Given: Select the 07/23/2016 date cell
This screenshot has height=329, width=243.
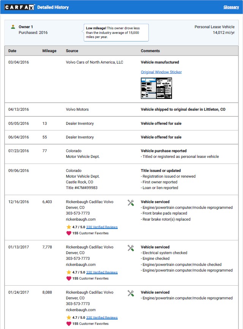Looking at the screenshot, I should [19, 151].
